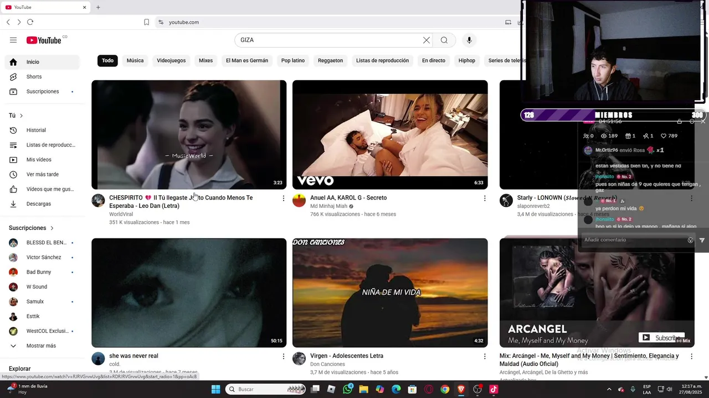The height and width of the screenshot is (398, 709).
Task: Open WestCOL Exclusi... subscription channel
Action: click(x=42, y=331)
